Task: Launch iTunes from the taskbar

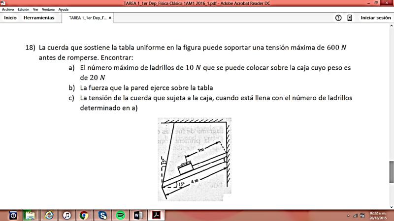Action: pyautogui.click(x=66, y=215)
